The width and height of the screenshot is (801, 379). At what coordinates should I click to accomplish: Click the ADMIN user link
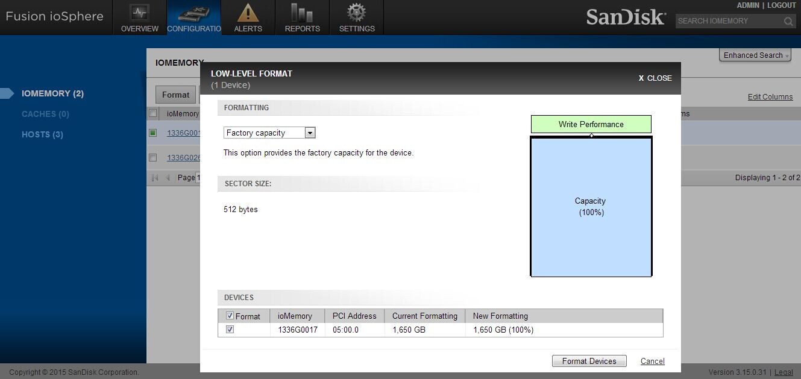pos(748,5)
